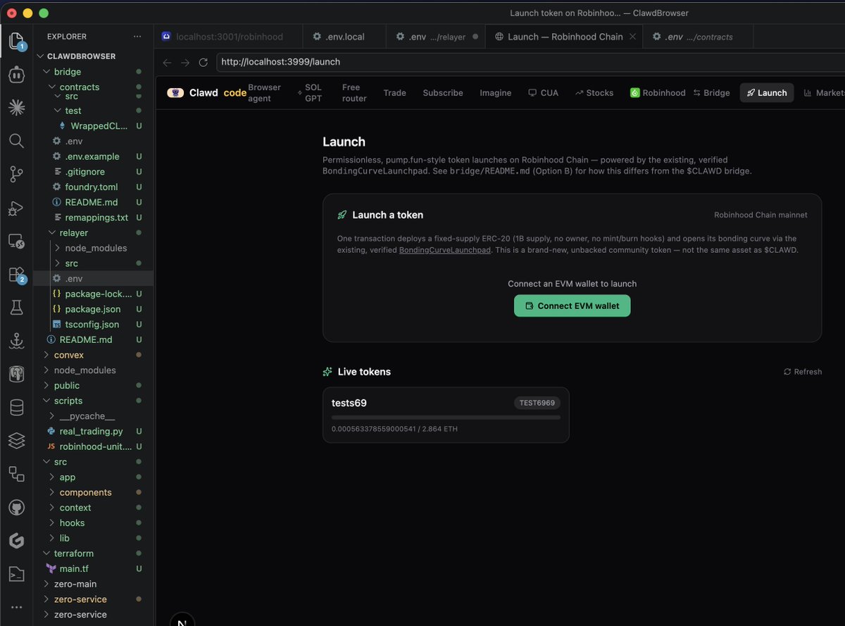Switch to the .env …/relayer tab
845x626 pixels.
click(x=436, y=37)
